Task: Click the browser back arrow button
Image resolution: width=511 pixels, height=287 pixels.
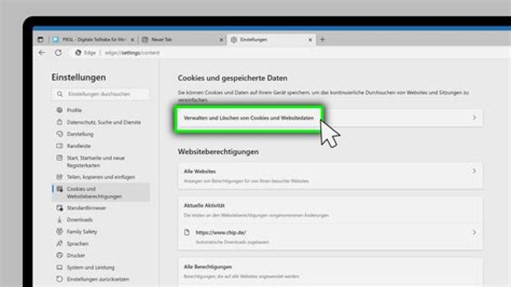Action: click(x=41, y=53)
